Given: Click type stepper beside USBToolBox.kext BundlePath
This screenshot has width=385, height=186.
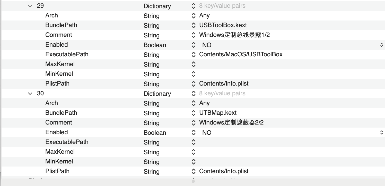Looking at the screenshot, I should [x=194, y=25].
